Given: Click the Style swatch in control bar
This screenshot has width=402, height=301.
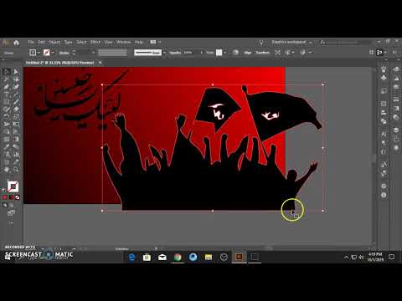Looking at the screenshot, I should click(x=219, y=53).
